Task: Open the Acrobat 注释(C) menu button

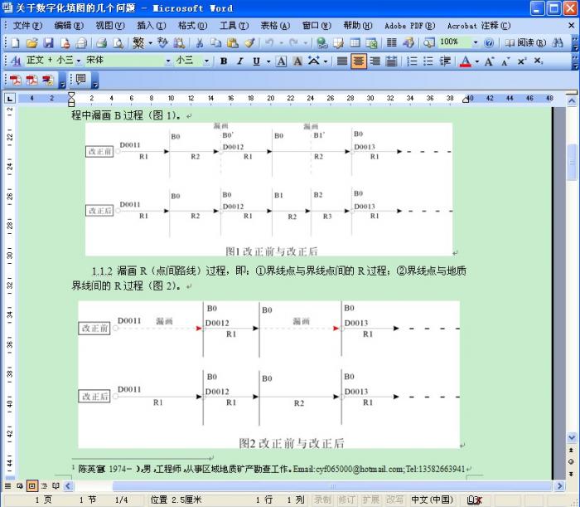Action: [x=479, y=26]
